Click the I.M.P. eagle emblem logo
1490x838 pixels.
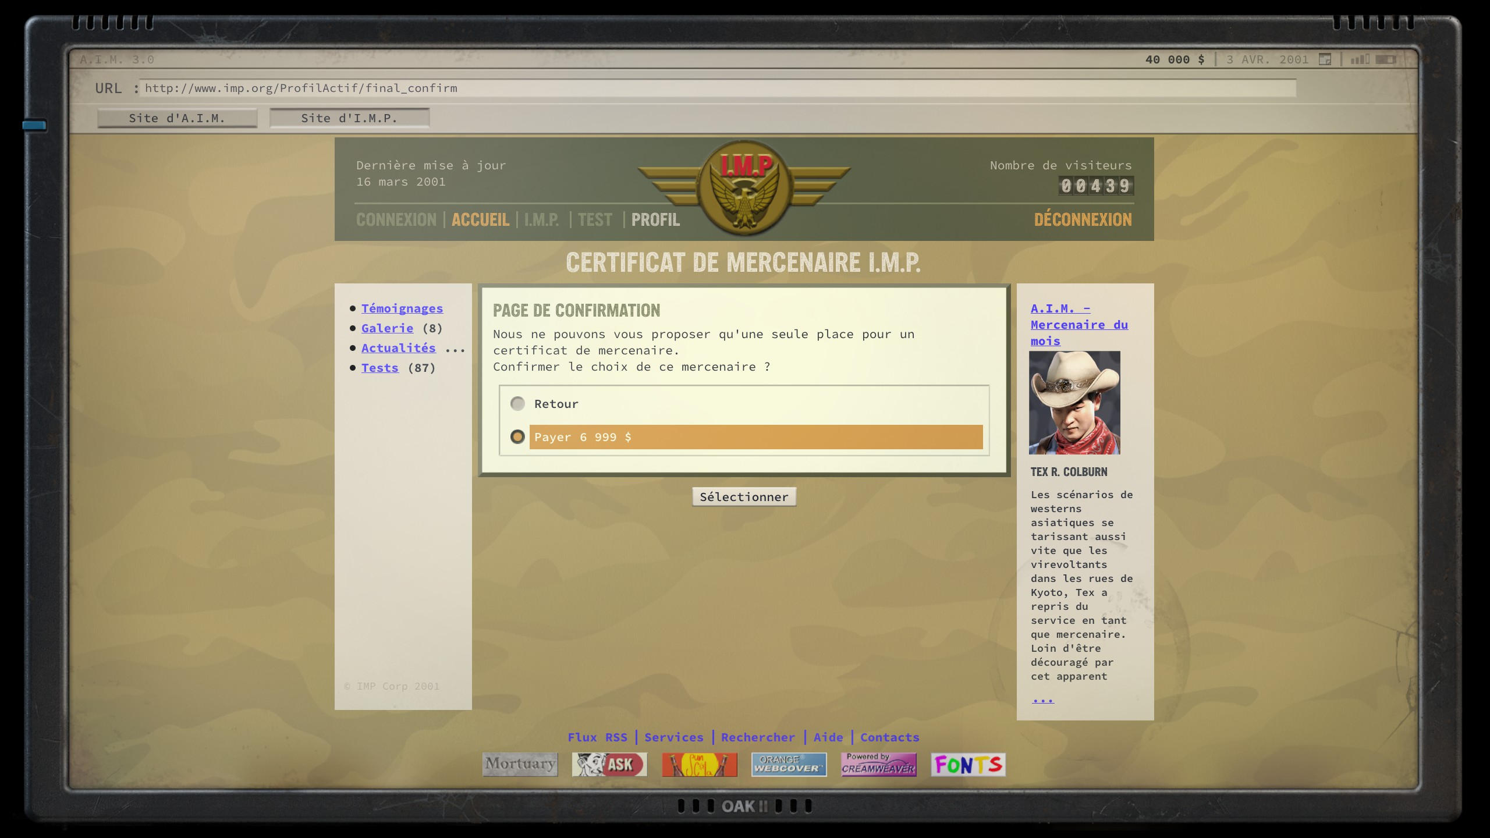(744, 187)
